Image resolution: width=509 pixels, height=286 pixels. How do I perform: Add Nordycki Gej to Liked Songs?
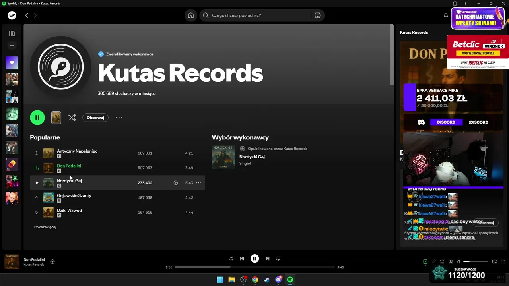click(176, 183)
